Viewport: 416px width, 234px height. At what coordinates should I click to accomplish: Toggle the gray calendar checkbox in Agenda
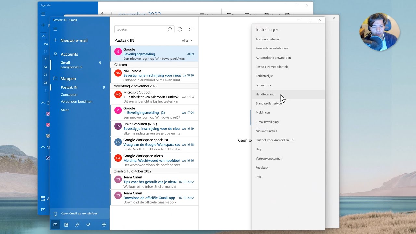tap(48, 136)
